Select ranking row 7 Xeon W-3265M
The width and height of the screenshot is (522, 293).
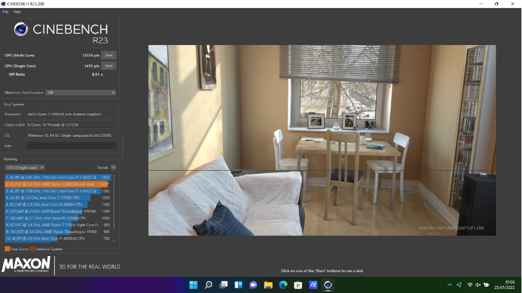58,218
